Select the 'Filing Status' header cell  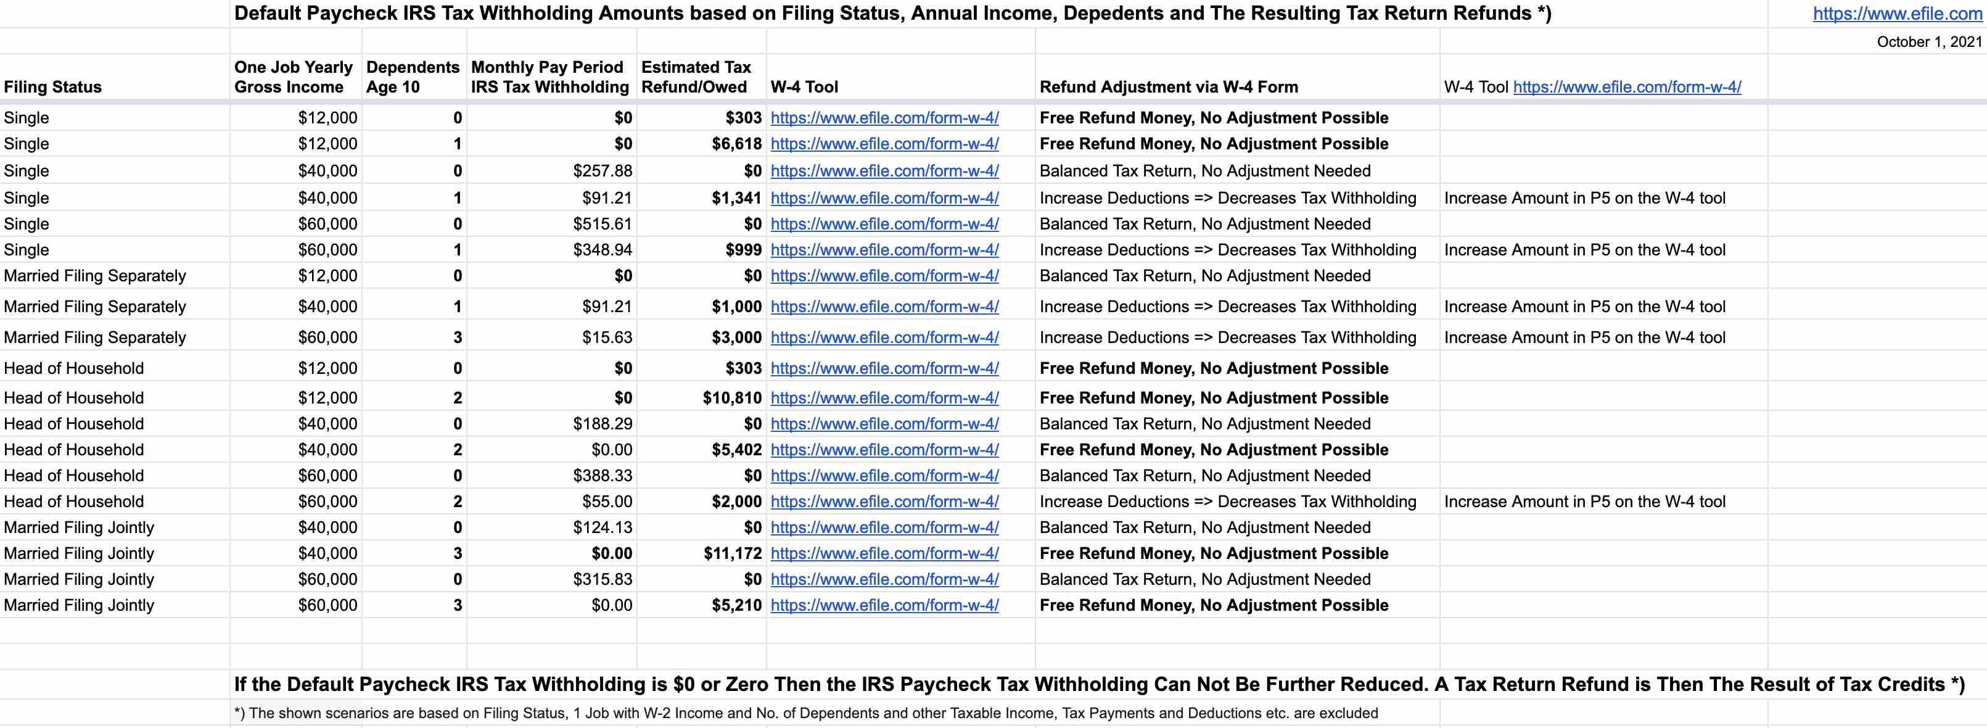point(114,77)
